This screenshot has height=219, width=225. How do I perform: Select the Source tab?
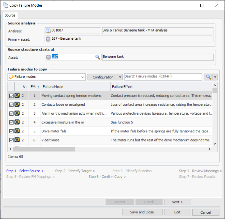(x=10, y=15)
